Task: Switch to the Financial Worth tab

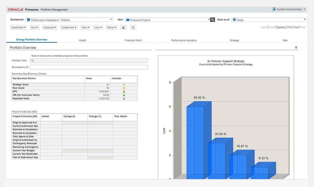Action: [x=133, y=40]
